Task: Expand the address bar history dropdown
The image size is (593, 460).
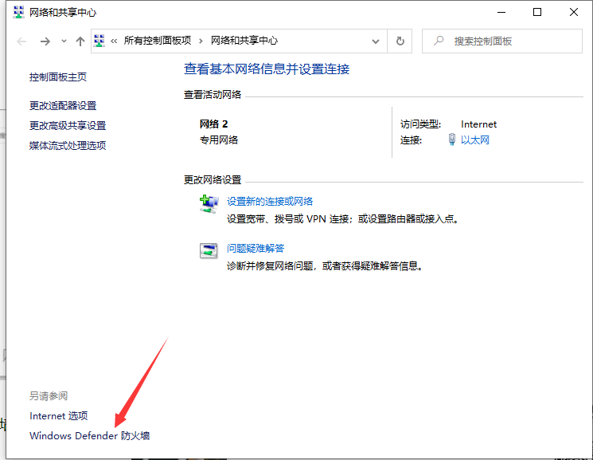Action: tap(376, 41)
